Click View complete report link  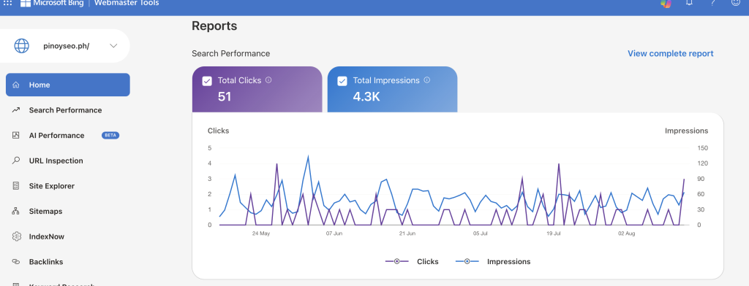coord(670,53)
